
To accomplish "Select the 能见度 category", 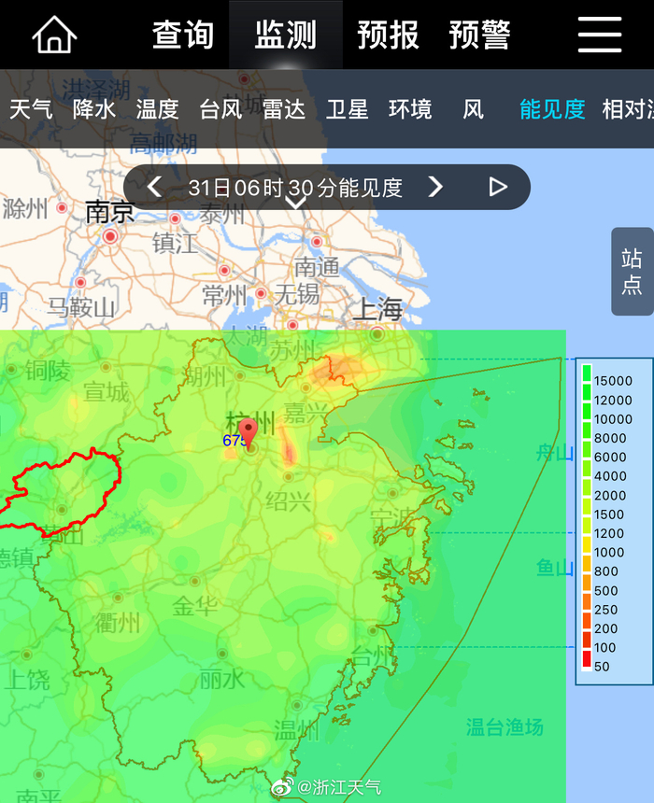I will coord(552,109).
